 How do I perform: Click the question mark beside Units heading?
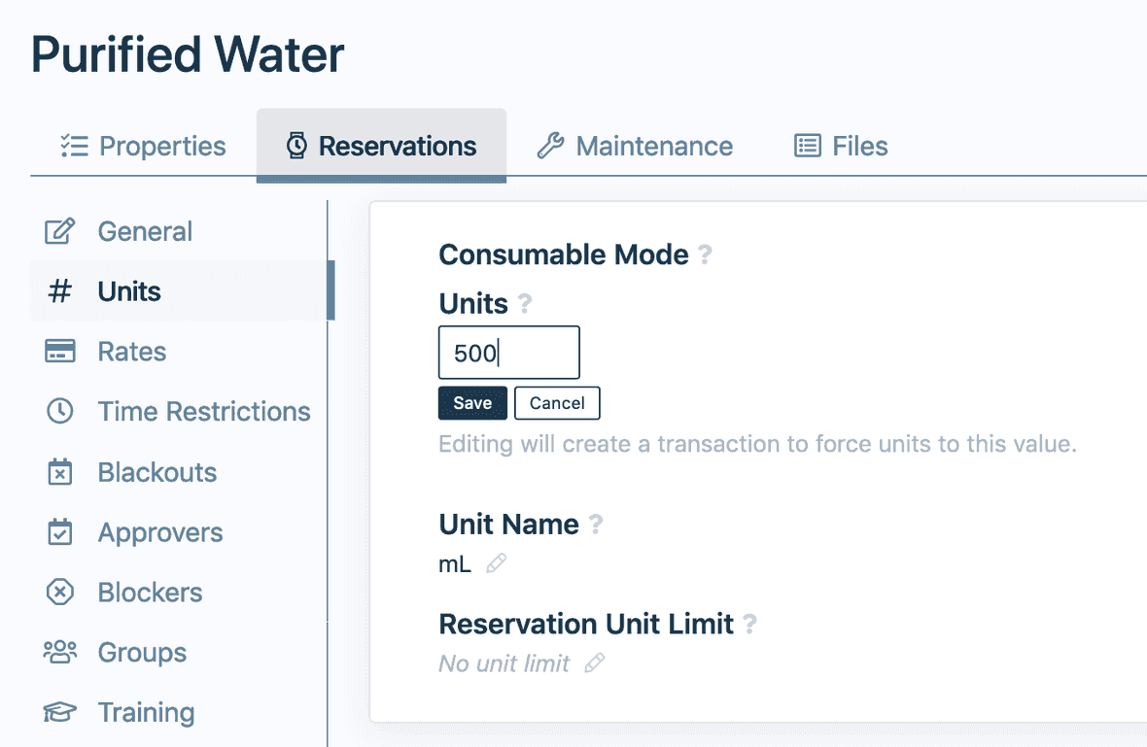(525, 304)
